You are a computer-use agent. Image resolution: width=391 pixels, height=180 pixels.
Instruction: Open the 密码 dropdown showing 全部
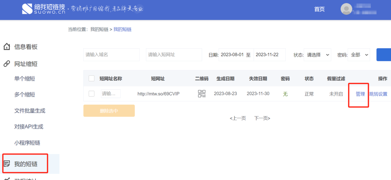(x=359, y=55)
